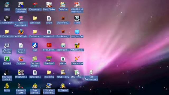Screen dimensions: 169x95
Task: Launch the FL Studio 8 shortcut
Action: click(x=63, y=86)
